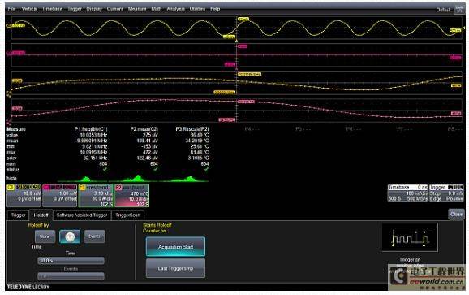Click the P2 min value -153 µV
Image resolution: width=469 pixels, height=295 pixels.
149,146
